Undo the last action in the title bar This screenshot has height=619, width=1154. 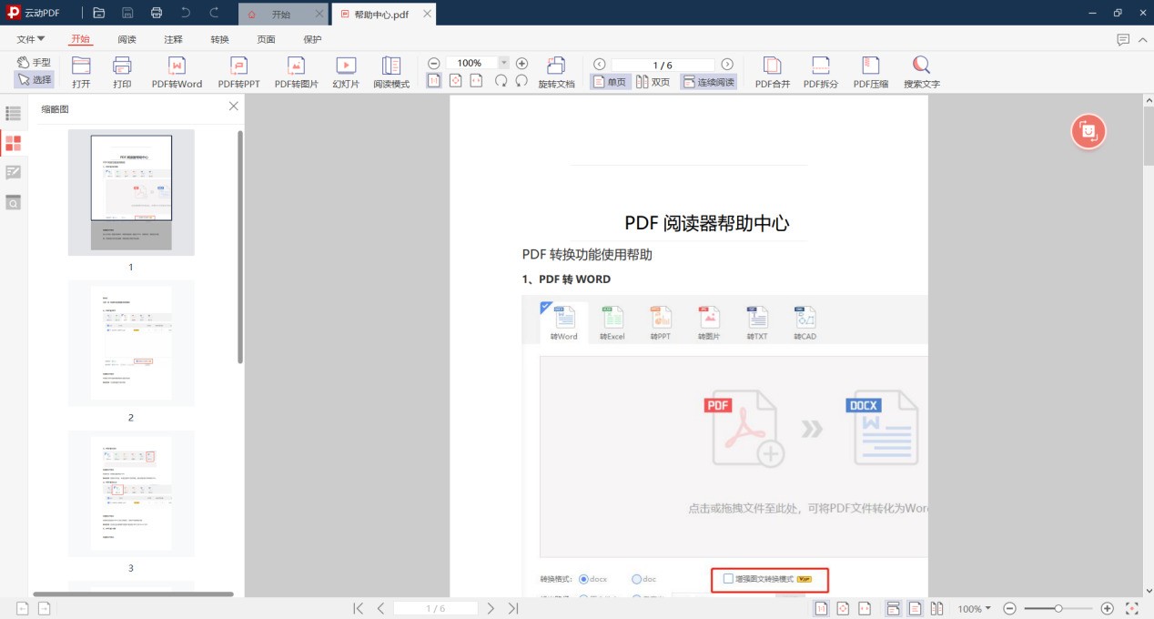186,13
